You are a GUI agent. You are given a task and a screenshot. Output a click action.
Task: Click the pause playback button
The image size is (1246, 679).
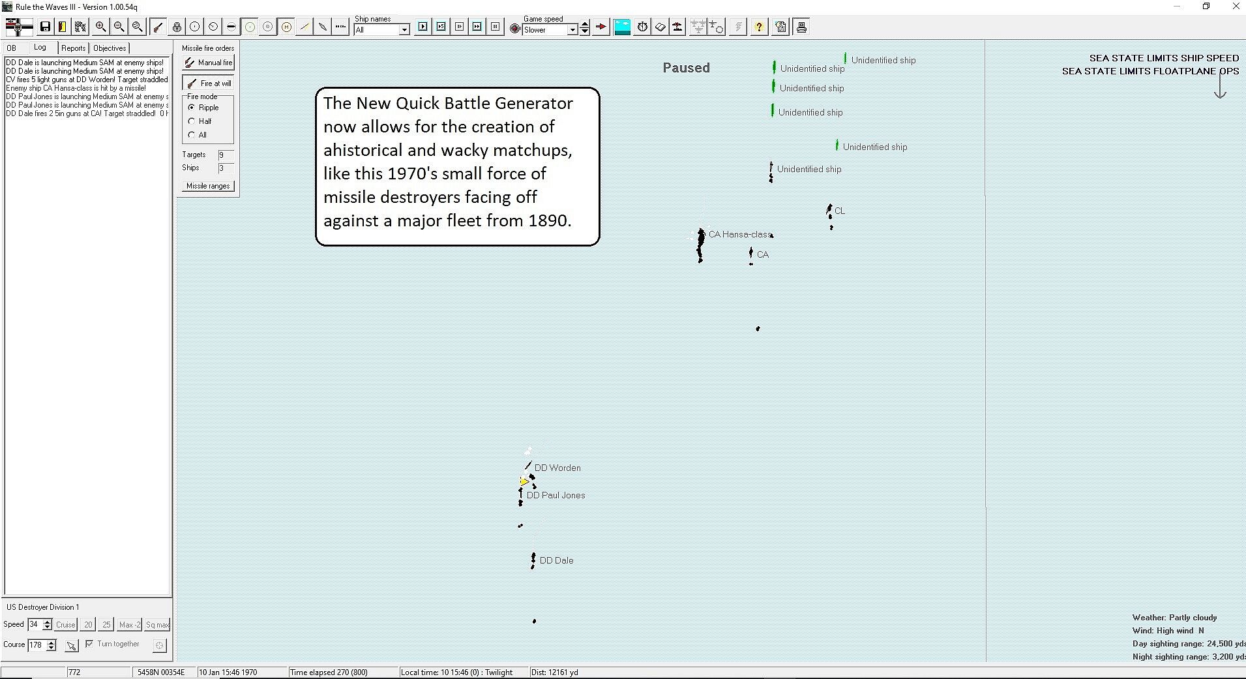coord(496,27)
